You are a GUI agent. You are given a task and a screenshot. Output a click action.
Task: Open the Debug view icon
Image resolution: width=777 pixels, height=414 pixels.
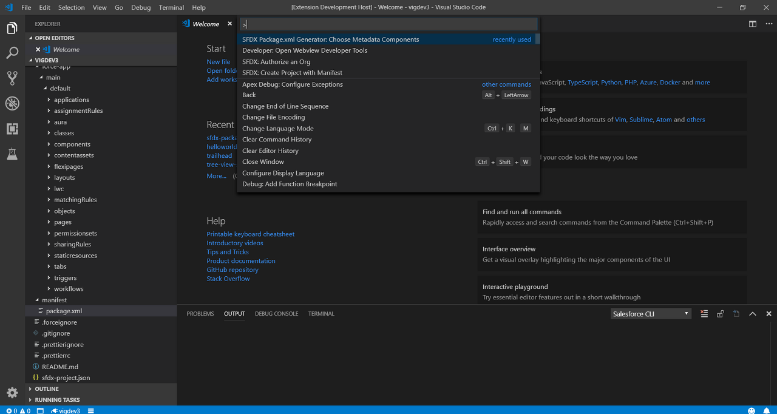12,103
